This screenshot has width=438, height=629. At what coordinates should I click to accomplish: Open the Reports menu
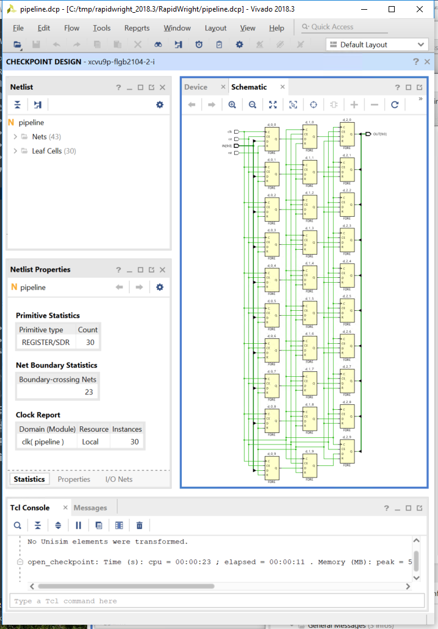pos(137,28)
